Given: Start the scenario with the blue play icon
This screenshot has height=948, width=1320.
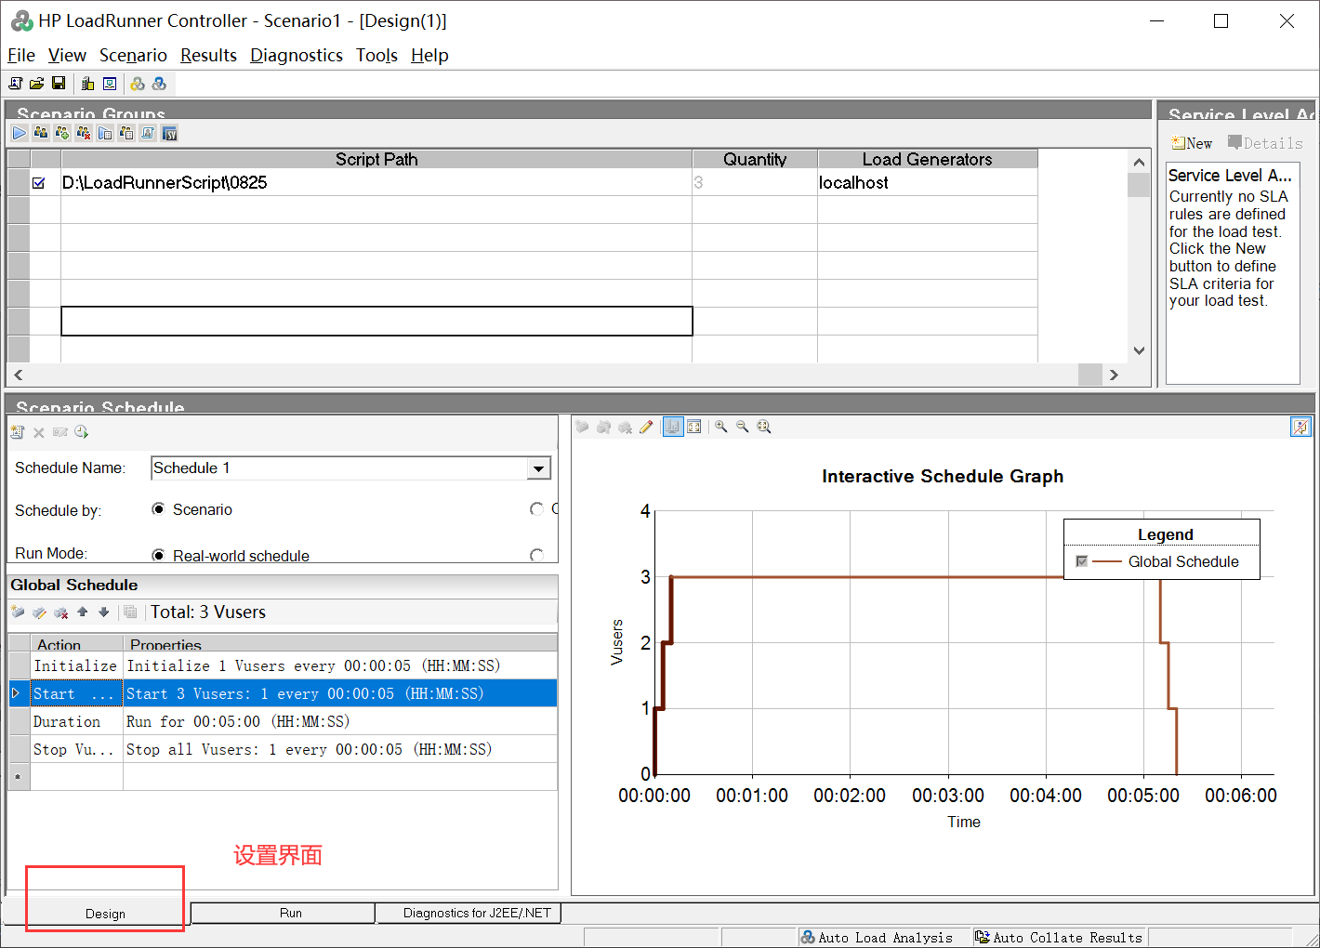Looking at the screenshot, I should 20,133.
